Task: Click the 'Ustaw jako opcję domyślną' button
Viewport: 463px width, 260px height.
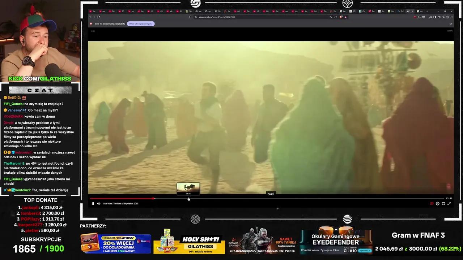Action: (140, 24)
